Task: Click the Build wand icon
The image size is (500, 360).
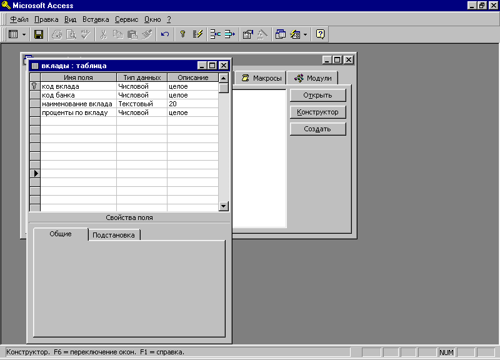Action: pos(262,34)
